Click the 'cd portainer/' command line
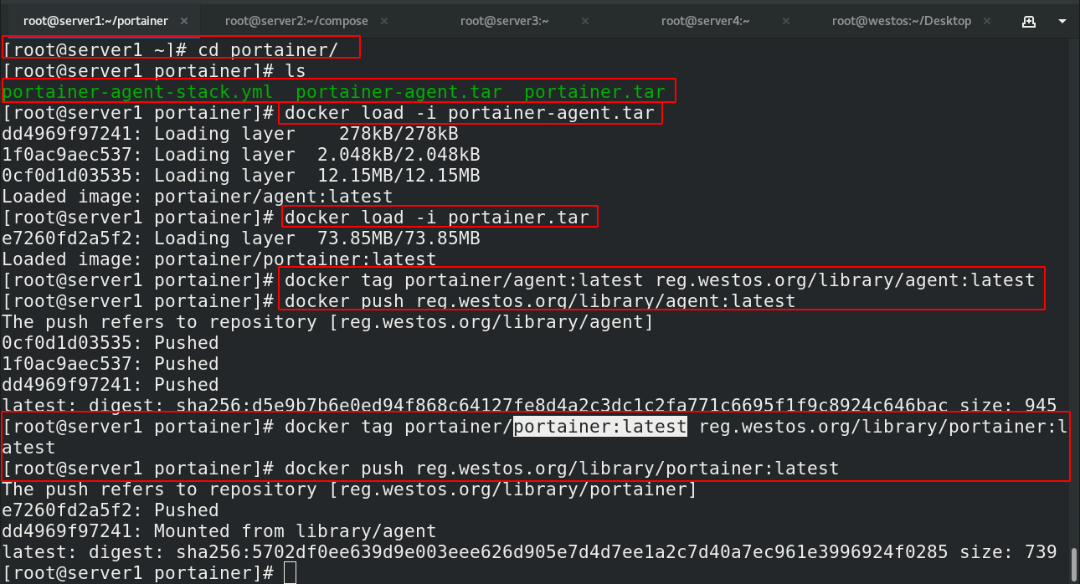Viewport: 1080px width, 584px height. 170,49
